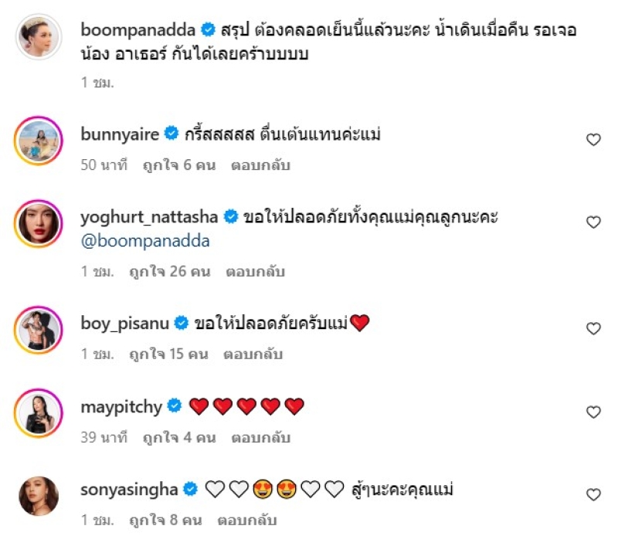Open bunnyaire's profile avatar

click(39, 141)
